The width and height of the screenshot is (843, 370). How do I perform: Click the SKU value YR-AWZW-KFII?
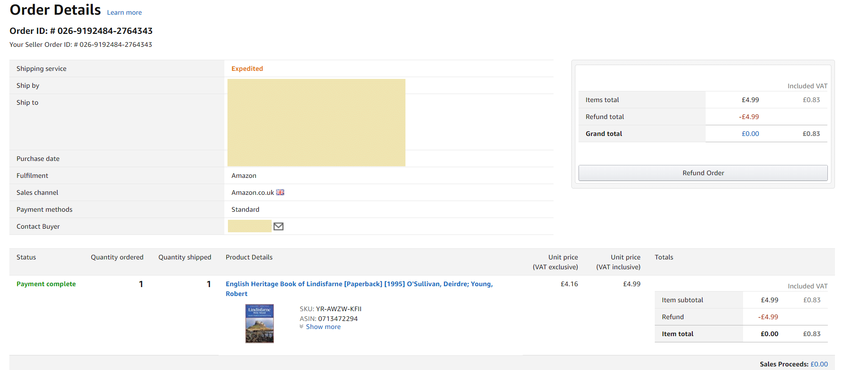(339, 309)
